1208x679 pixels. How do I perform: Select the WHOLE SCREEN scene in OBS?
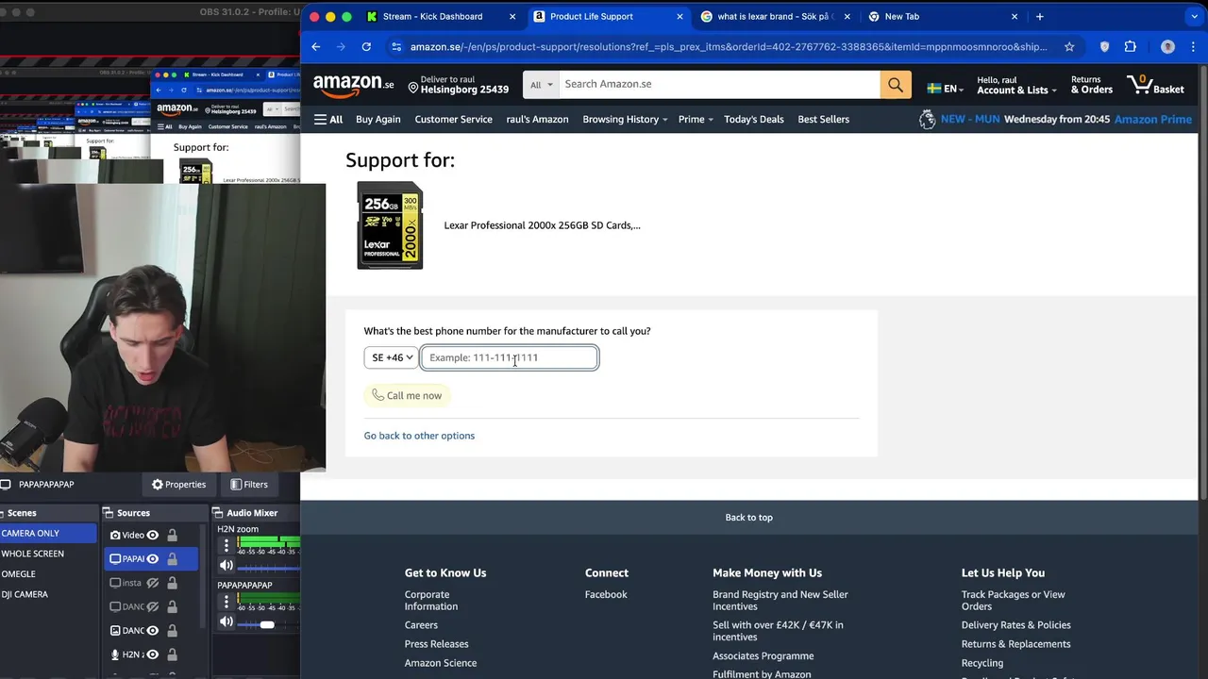pos(48,554)
